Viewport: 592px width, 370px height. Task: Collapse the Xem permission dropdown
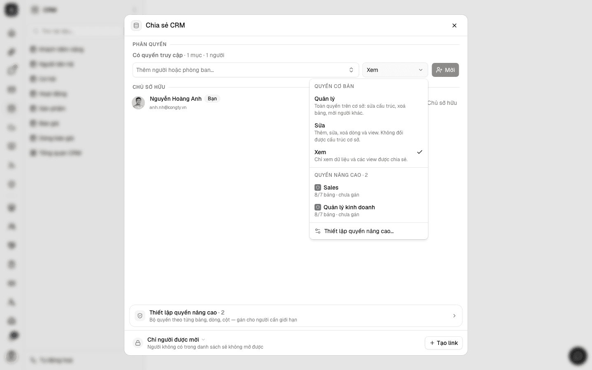pos(395,70)
